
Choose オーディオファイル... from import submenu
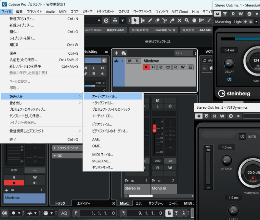point(113,96)
